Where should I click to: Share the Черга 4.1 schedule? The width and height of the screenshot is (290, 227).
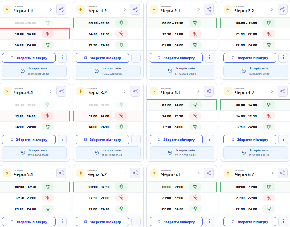point(209,91)
